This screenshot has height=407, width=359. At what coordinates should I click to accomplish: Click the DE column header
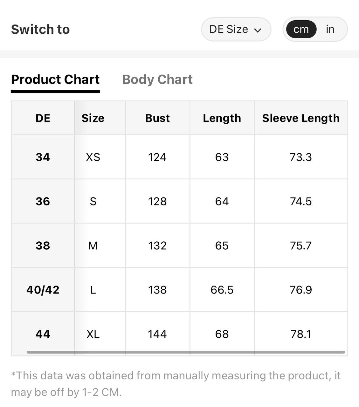[43, 118]
